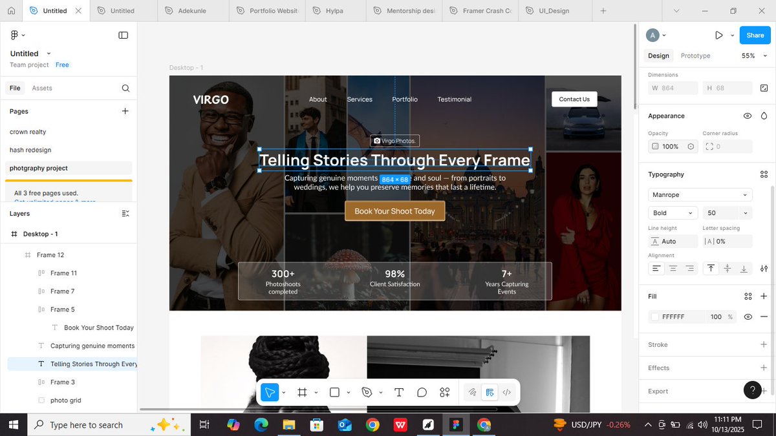The image size is (776, 436).
Task: Go to Figma home icon
Action: 11,11
